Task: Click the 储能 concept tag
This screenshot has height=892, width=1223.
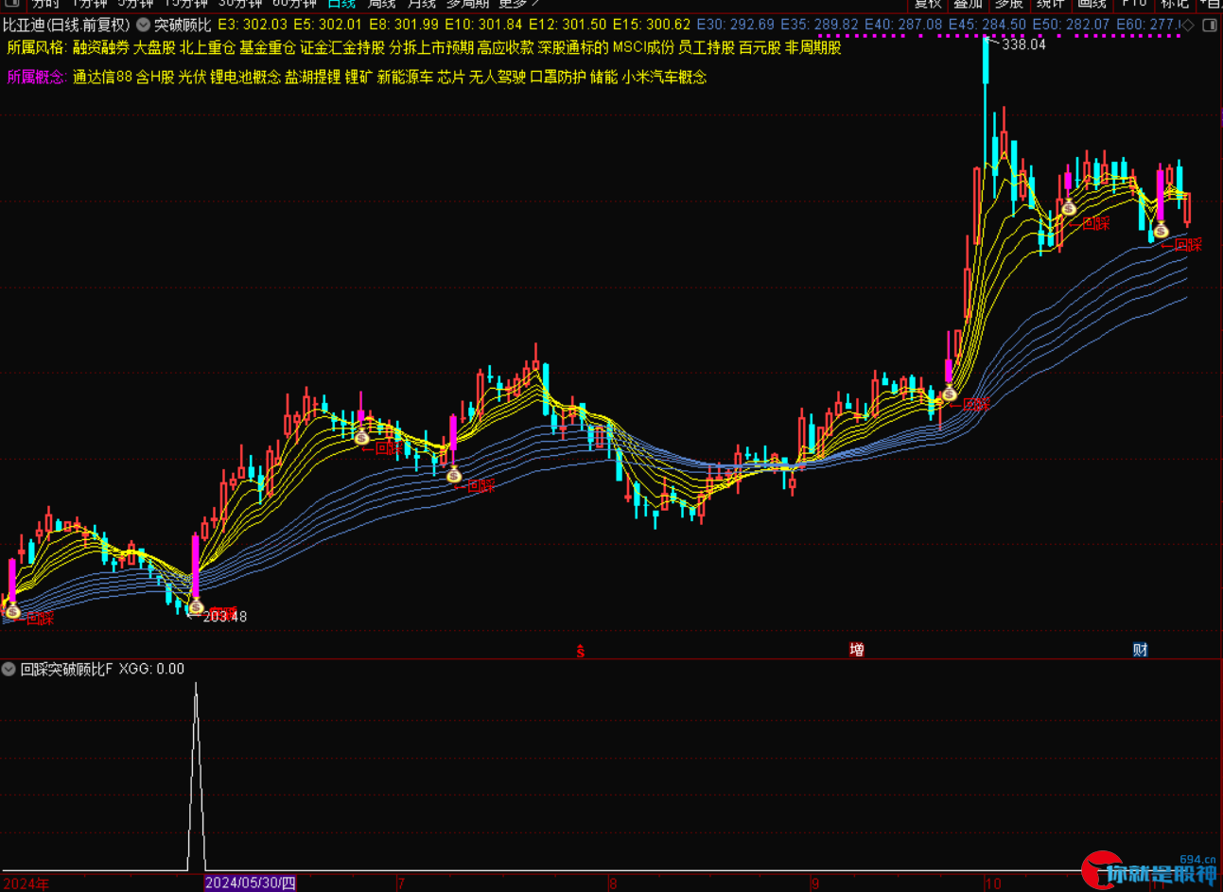Action: (x=603, y=78)
